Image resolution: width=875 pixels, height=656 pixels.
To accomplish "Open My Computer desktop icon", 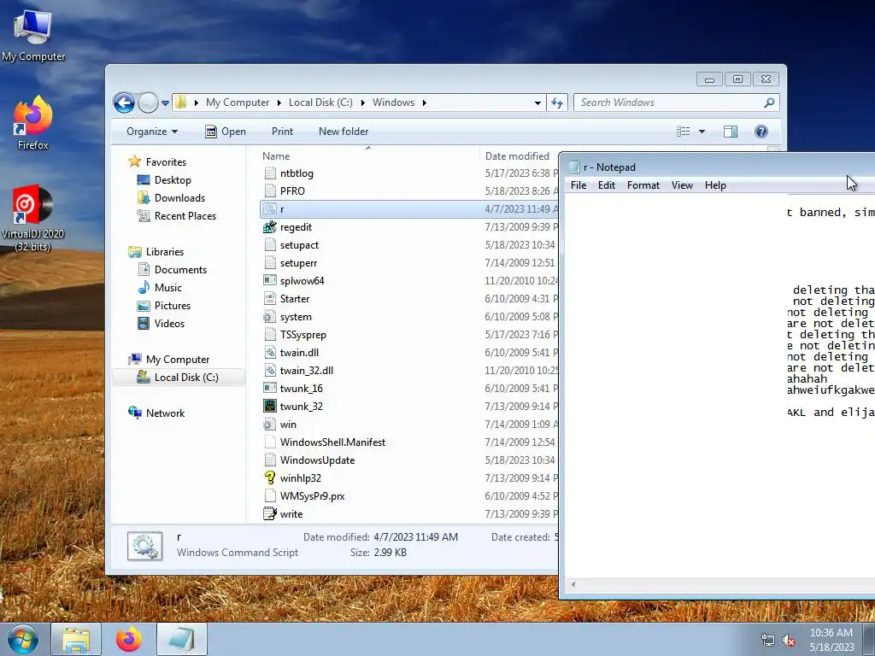I will click(x=33, y=35).
